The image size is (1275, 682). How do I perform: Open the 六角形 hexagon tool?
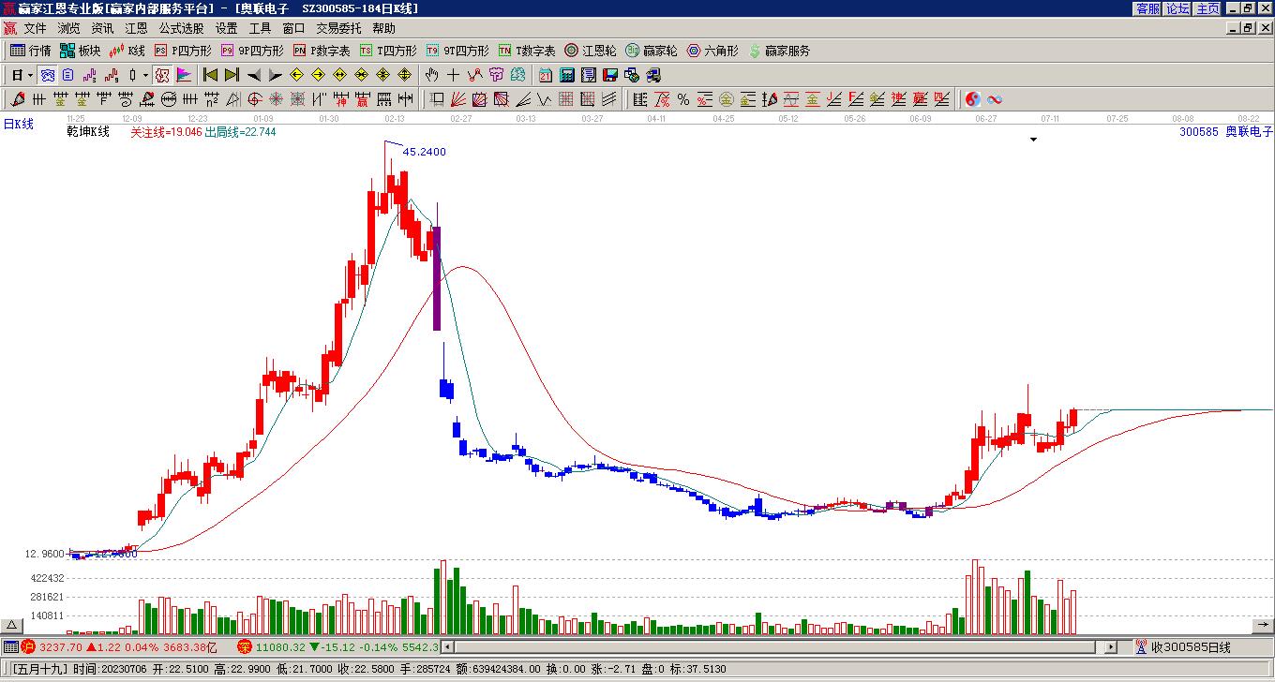712,51
